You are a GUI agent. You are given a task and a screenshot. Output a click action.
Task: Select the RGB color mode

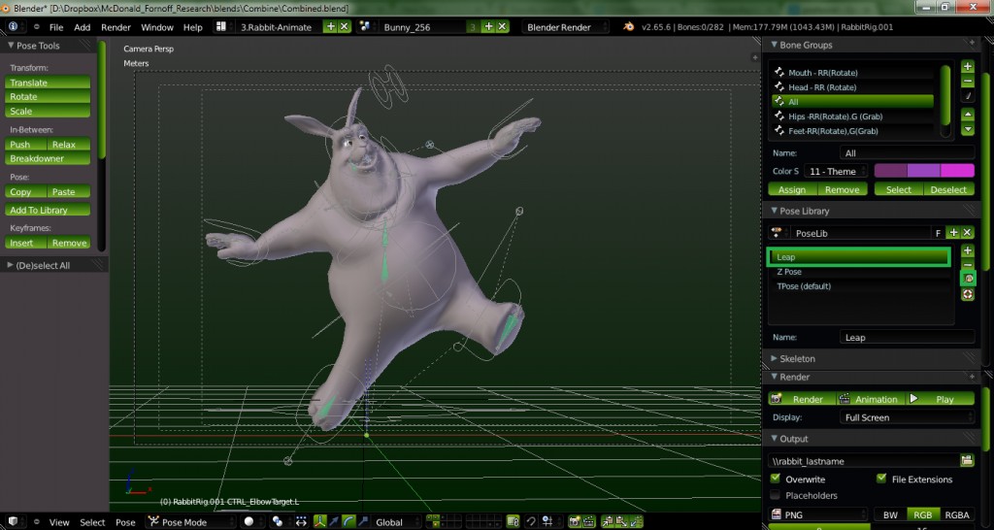[922, 514]
